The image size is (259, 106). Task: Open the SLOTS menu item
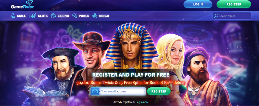tap(43, 16)
